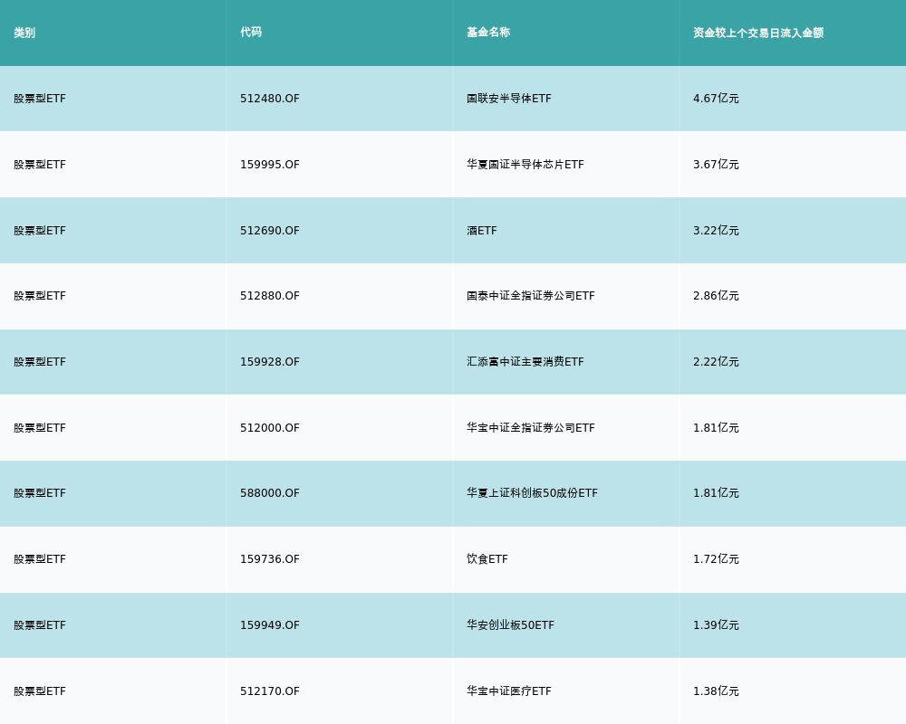Viewport: 906px width, 724px height.
Task: Select fund name 华夏国证半导体芯片ETF
Action: click(525, 165)
